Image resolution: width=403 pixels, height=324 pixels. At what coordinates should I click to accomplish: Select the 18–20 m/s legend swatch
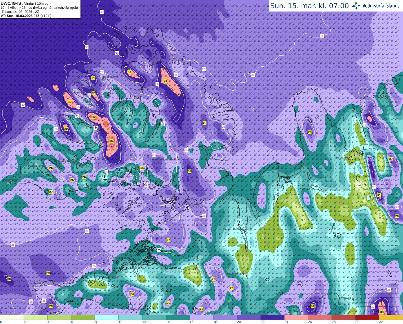pyautogui.click(x=225, y=317)
